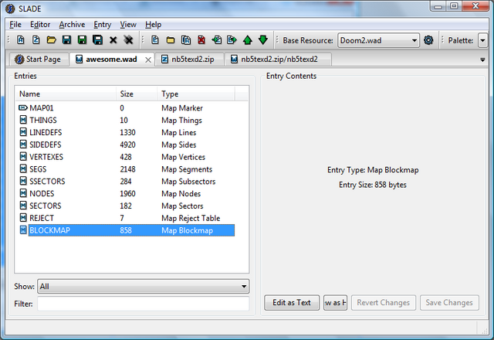
Task: Switch to the nb5texd2.zip tab
Action: (189, 59)
